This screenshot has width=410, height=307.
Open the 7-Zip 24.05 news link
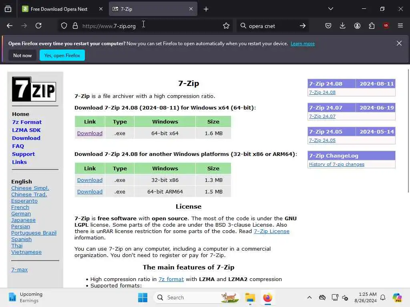click(x=322, y=140)
